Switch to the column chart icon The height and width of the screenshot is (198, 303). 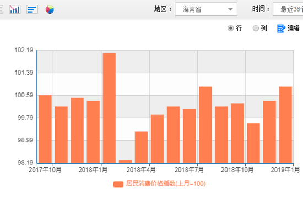click(x=15, y=9)
